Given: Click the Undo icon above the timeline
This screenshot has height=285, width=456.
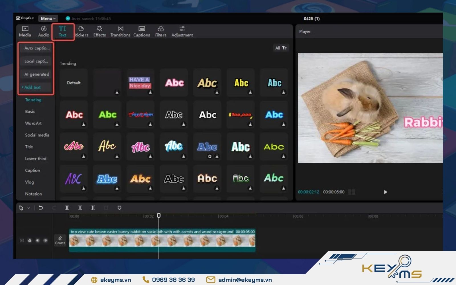Looking at the screenshot, I should click(40, 208).
